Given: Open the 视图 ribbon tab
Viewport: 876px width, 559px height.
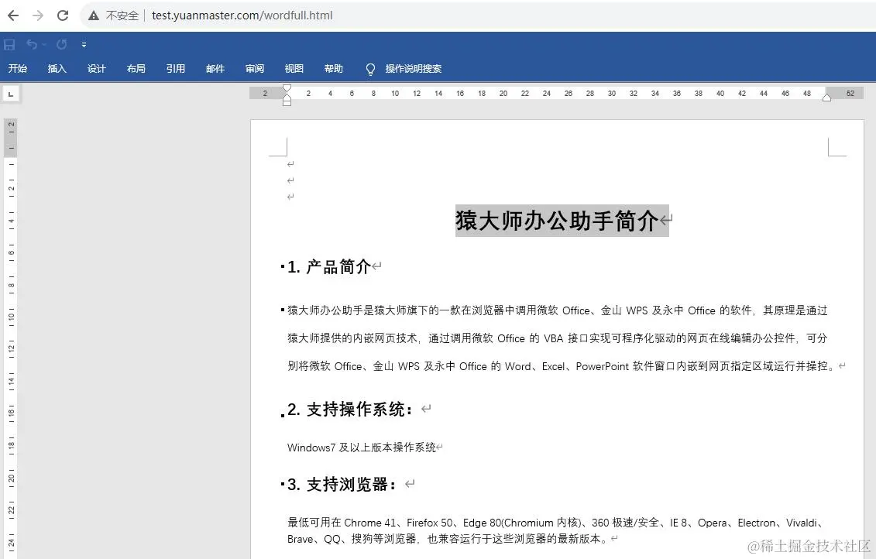Looking at the screenshot, I should (x=294, y=69).
